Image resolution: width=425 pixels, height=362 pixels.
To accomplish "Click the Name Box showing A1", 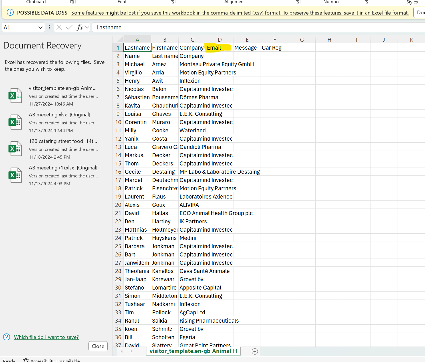I will coord(20,27).
